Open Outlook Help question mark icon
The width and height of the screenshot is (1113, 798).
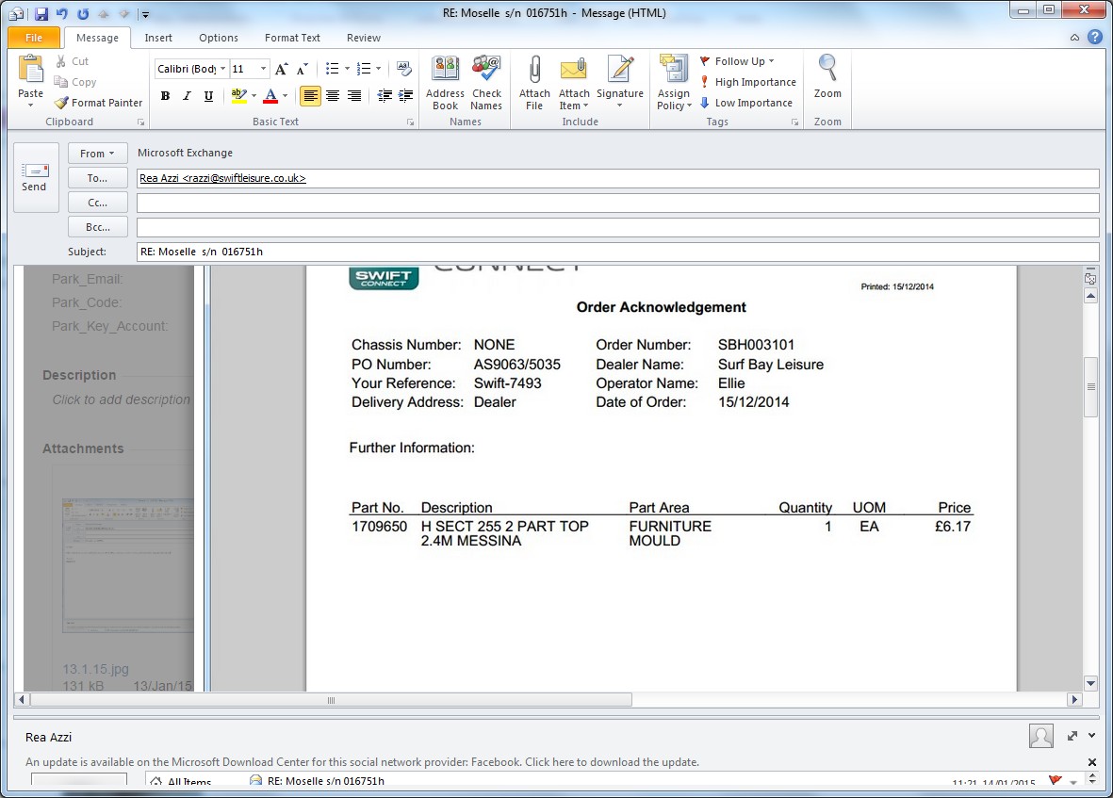pos(1094,38)
